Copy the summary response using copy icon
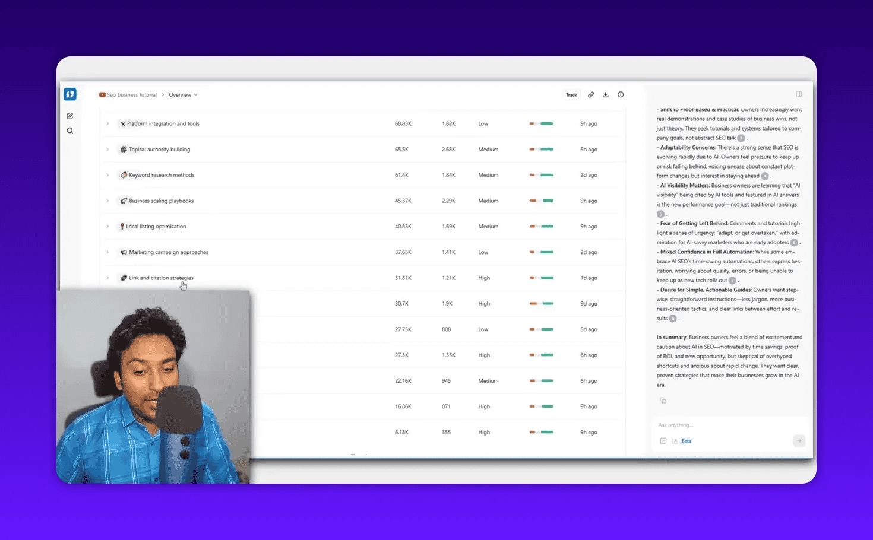This screenshot has width=873, height=540. coord(663,401)
